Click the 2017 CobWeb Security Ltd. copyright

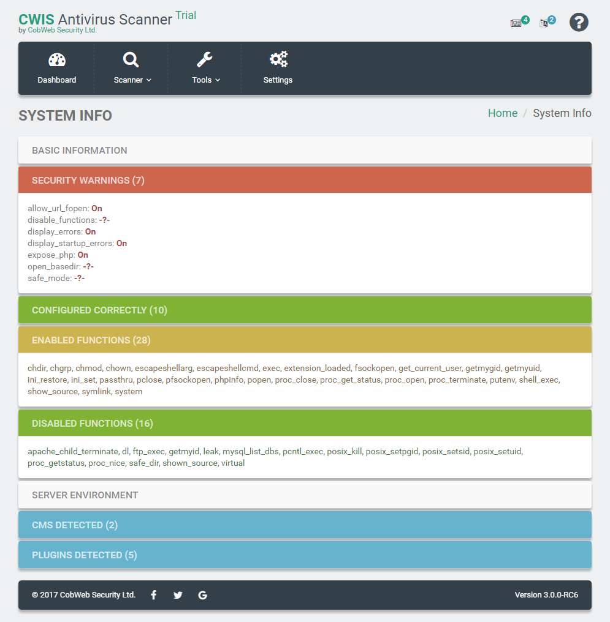click(x=84, y=594)
